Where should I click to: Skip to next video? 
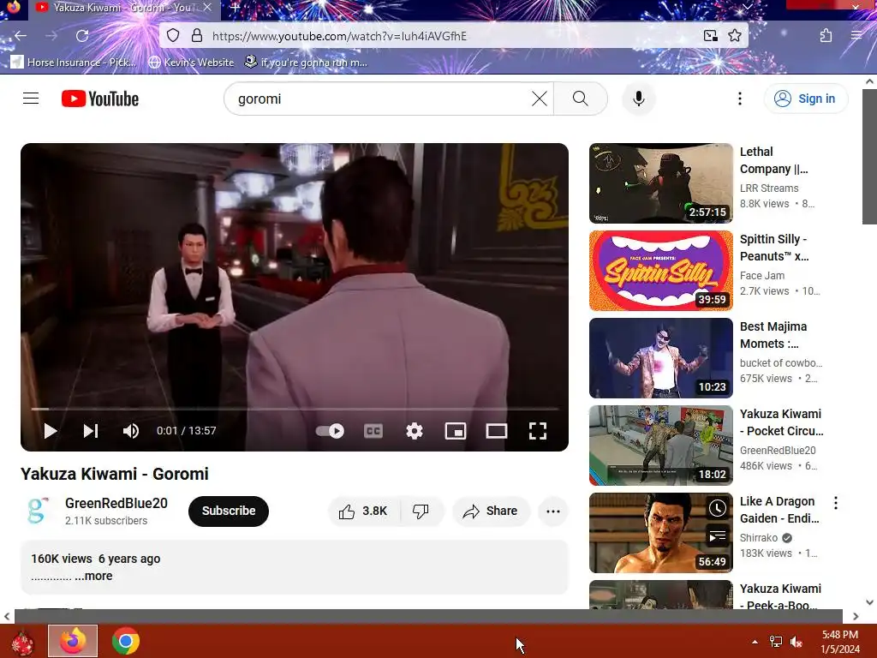pyautogui.click(x=91, y=431)
